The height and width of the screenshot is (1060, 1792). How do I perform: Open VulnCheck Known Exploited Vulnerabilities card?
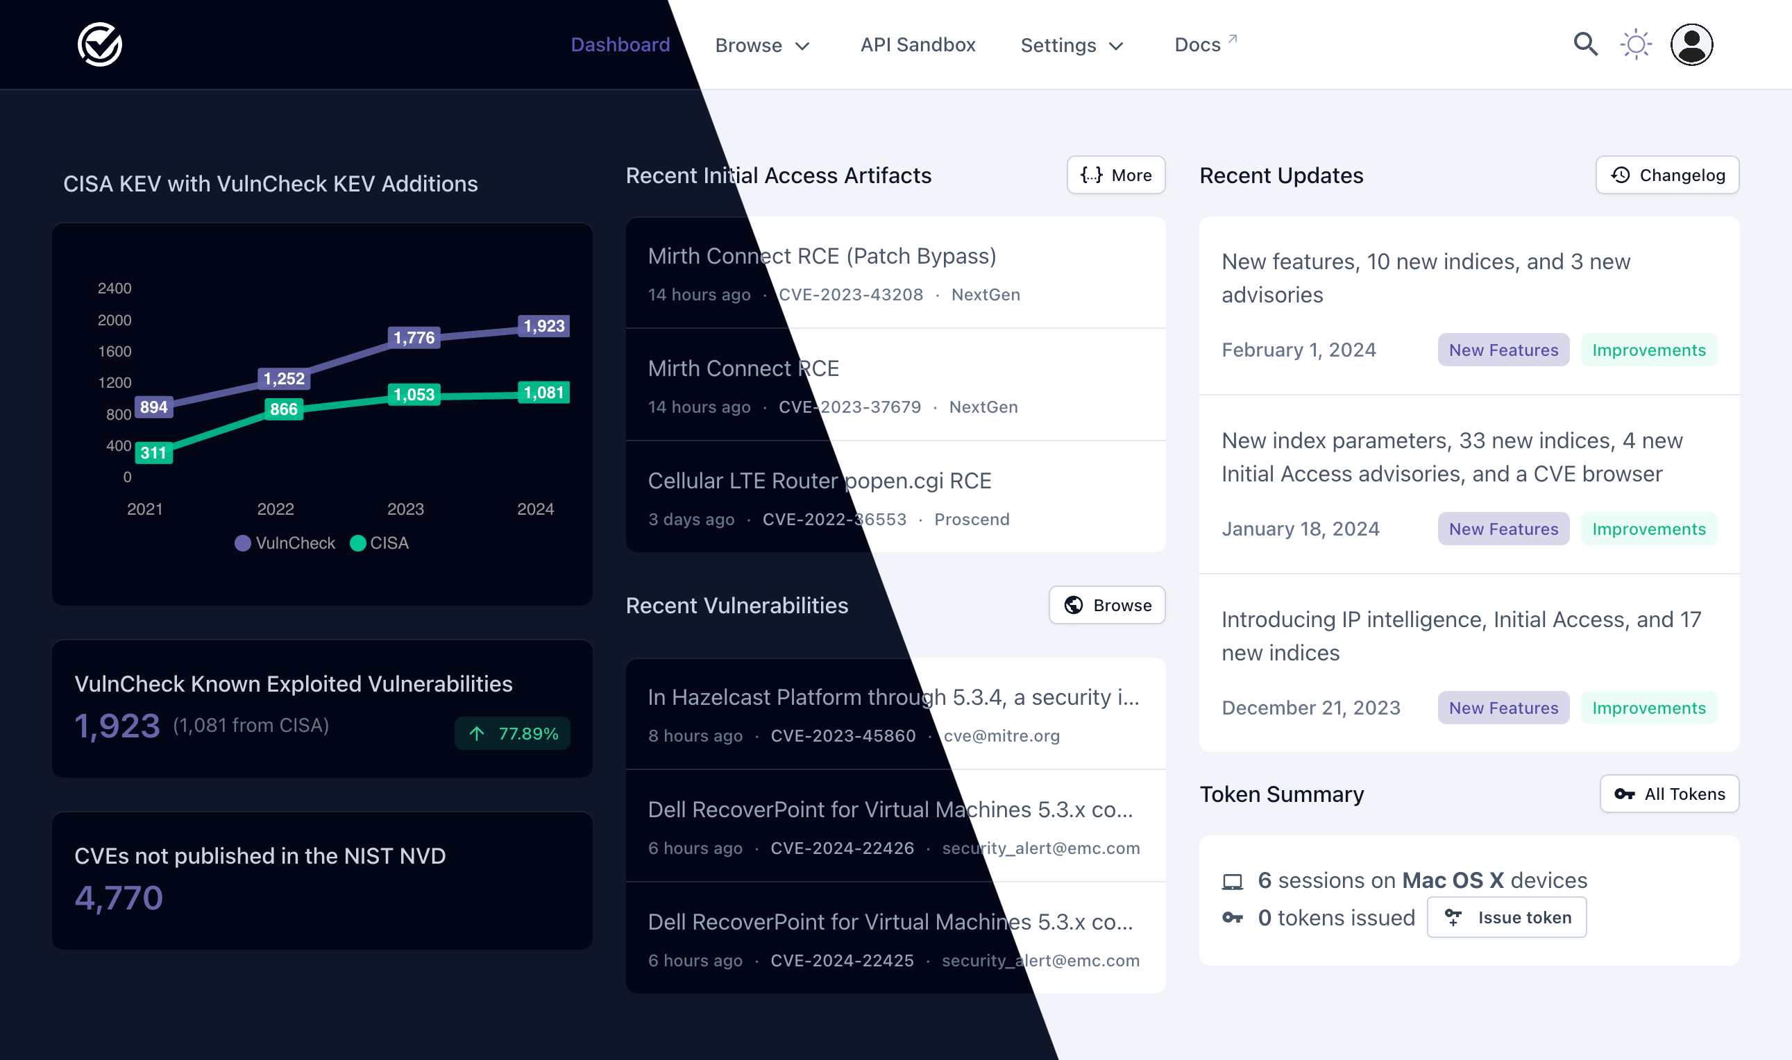322,708
